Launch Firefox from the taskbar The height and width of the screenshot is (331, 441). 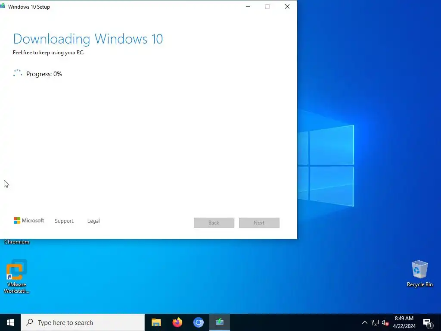(177, 322)
